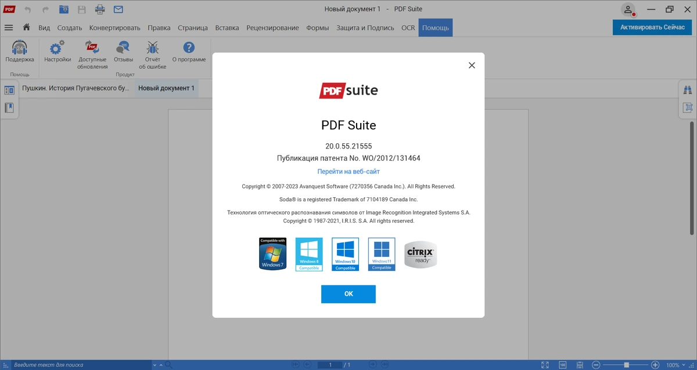Open the Страница tab
The image size is (697, 370).
(x=193, y=28)
